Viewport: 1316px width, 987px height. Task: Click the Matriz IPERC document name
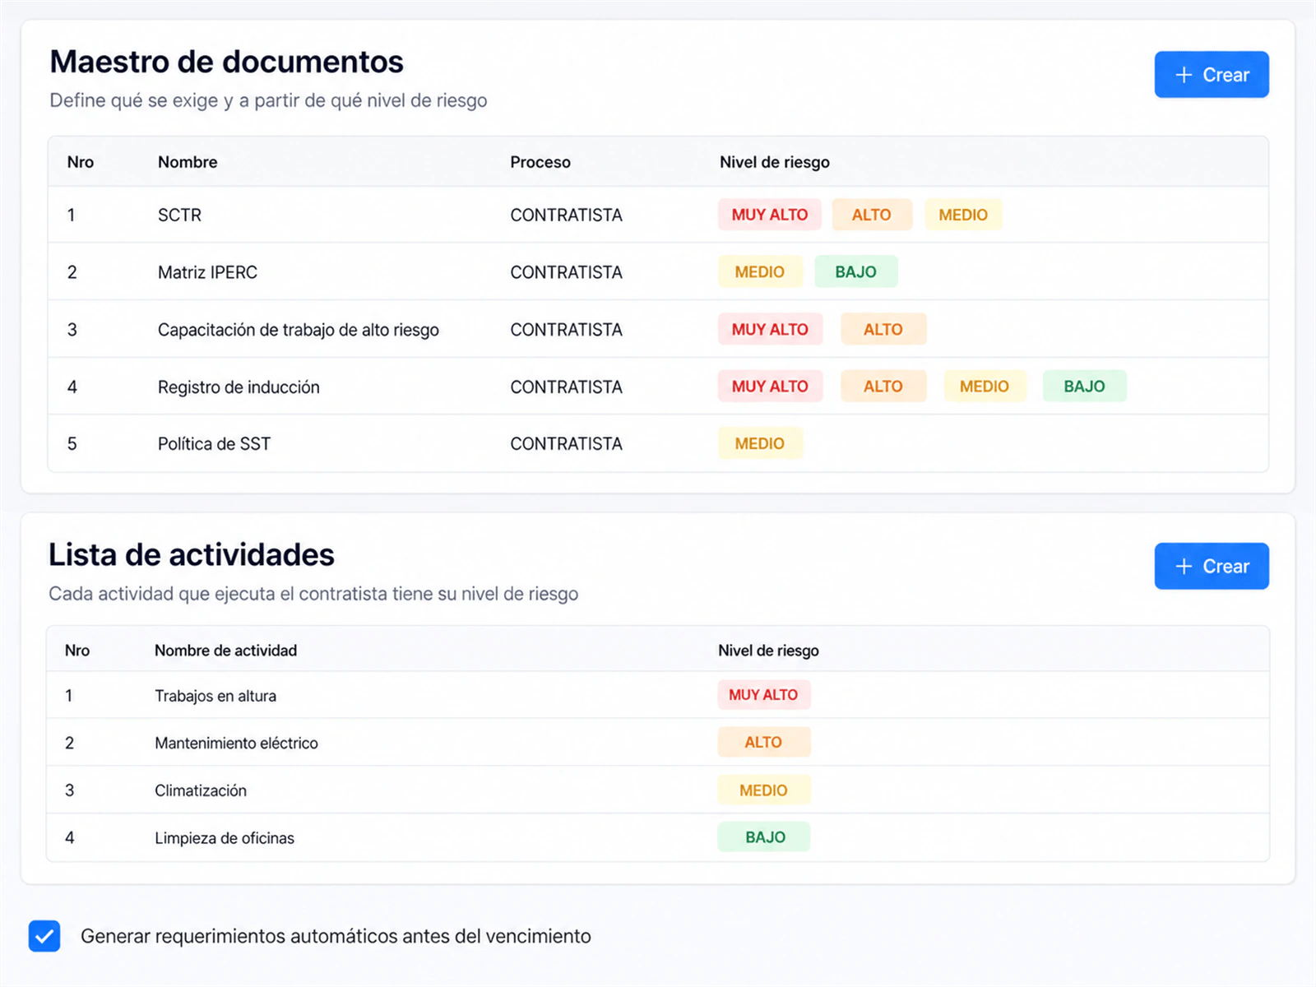(x=207, y=272)
